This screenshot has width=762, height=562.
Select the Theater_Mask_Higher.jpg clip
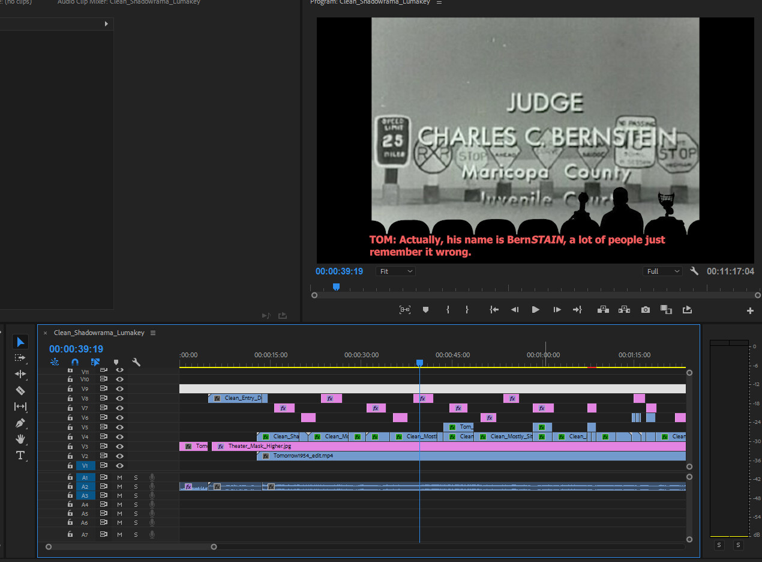coord(449,447)
